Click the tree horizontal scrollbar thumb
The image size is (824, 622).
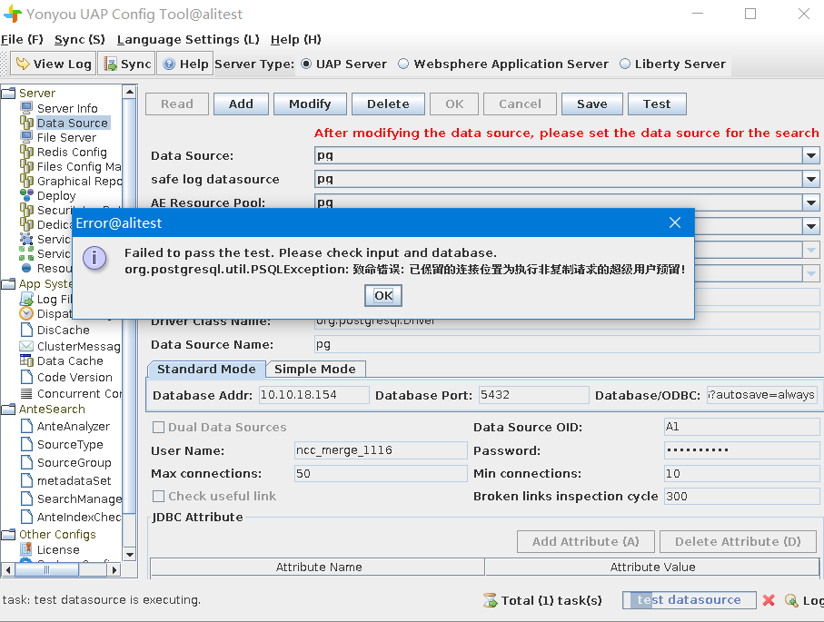point(46,569)
